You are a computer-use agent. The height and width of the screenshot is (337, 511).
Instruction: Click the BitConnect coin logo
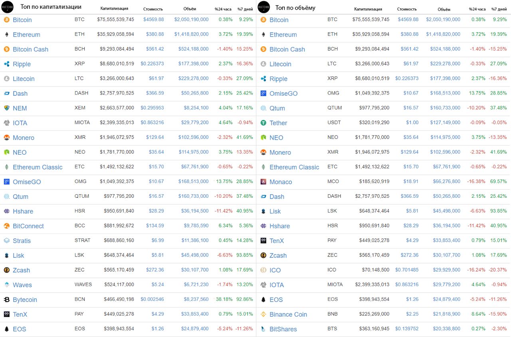pyautogui.click(x=6, y=226)
